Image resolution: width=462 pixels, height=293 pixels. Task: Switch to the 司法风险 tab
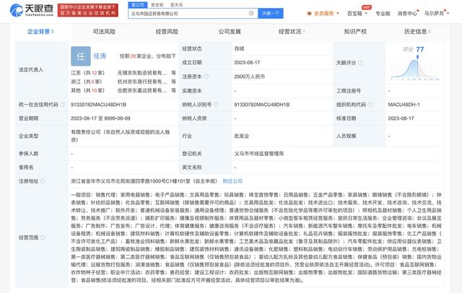pyautogui.click(x=104, y=32)
